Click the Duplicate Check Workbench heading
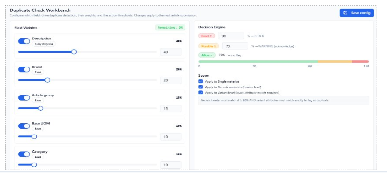 pyautogui.click(x=40, y=10)
